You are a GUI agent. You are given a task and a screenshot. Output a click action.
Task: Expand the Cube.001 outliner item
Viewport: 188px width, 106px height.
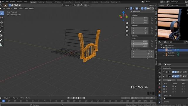click(164, 53)
